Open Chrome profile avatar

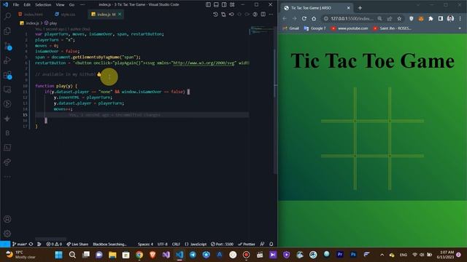coord(450,18)
